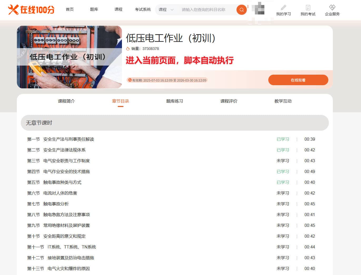Click the clock icon beside 有效期

tap(130, 80)
